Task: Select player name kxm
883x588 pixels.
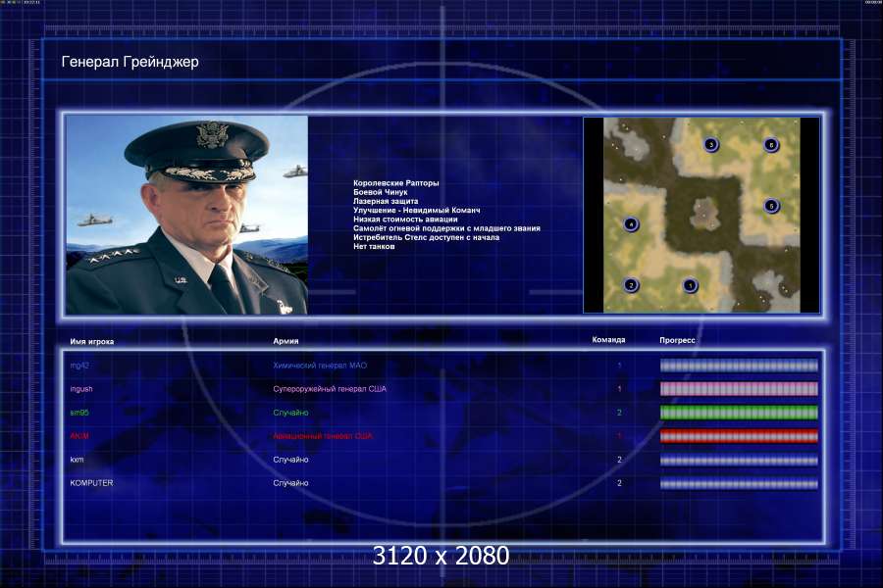Action: [77, 460]
